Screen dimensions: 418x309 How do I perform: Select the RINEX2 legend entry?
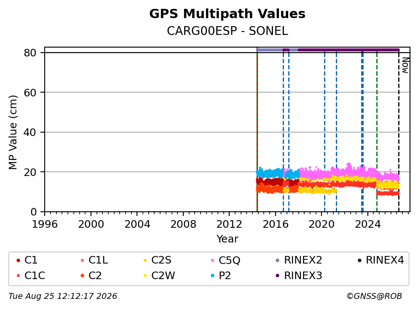click(x=299, y=260)
